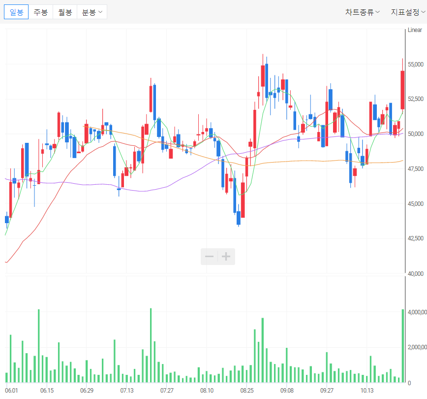Open the 지표설정 indicator settings dropdown

click(x=408, y=12)
